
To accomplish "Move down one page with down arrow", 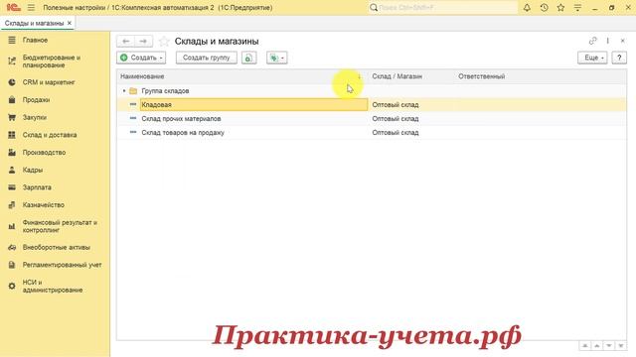I will point(609,346).
